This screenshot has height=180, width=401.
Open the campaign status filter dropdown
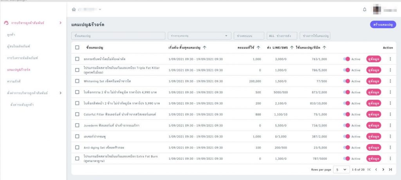[199, 36]
